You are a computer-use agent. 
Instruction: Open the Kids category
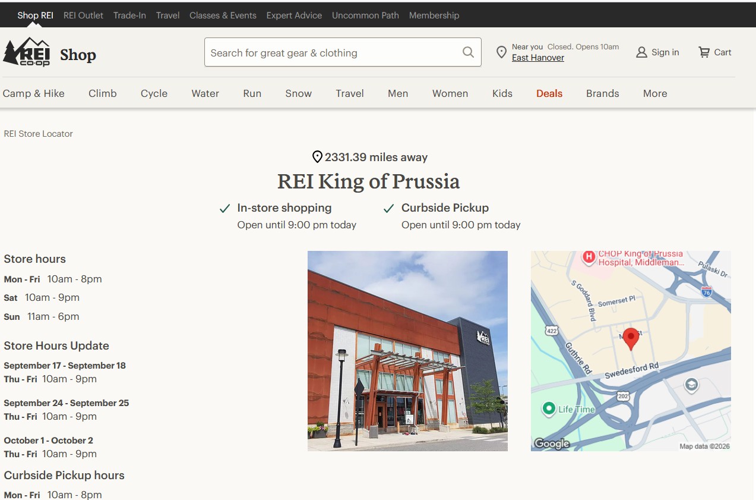point(502,93)
